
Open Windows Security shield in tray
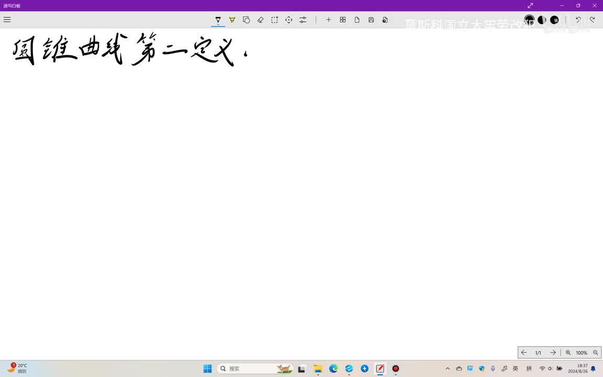coord(482,369)
